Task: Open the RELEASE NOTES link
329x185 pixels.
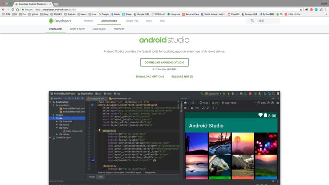Action: (182, 77)
